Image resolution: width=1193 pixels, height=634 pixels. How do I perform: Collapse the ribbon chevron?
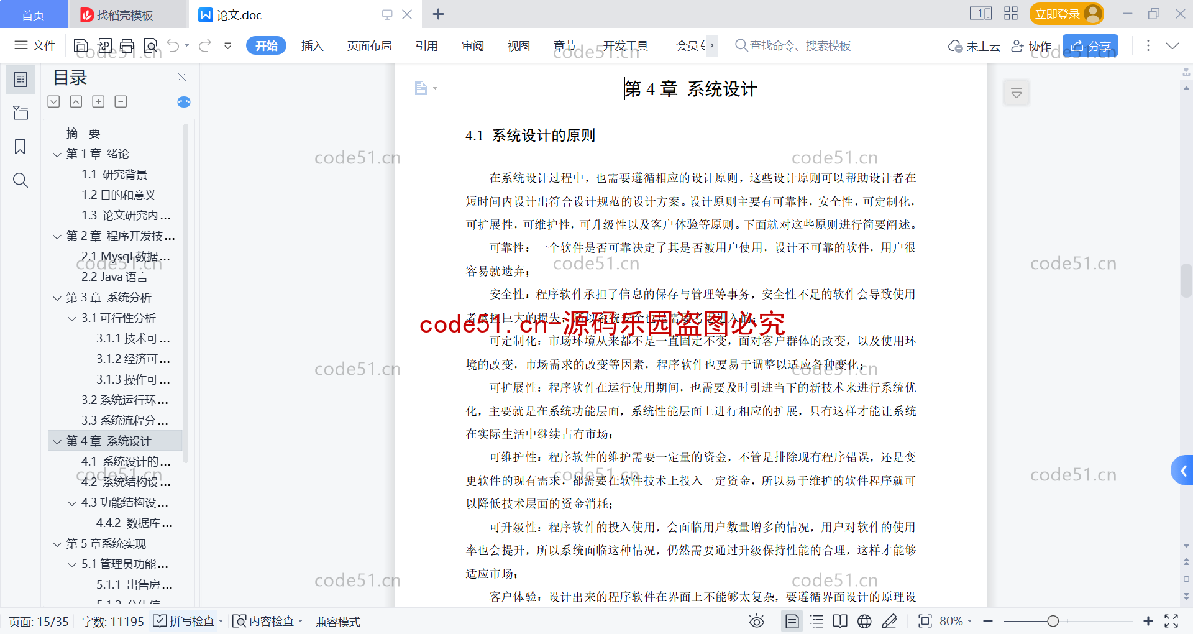[x=1172, y=45]
